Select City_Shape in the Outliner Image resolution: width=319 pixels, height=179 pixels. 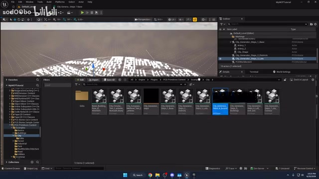coord(243,52)
